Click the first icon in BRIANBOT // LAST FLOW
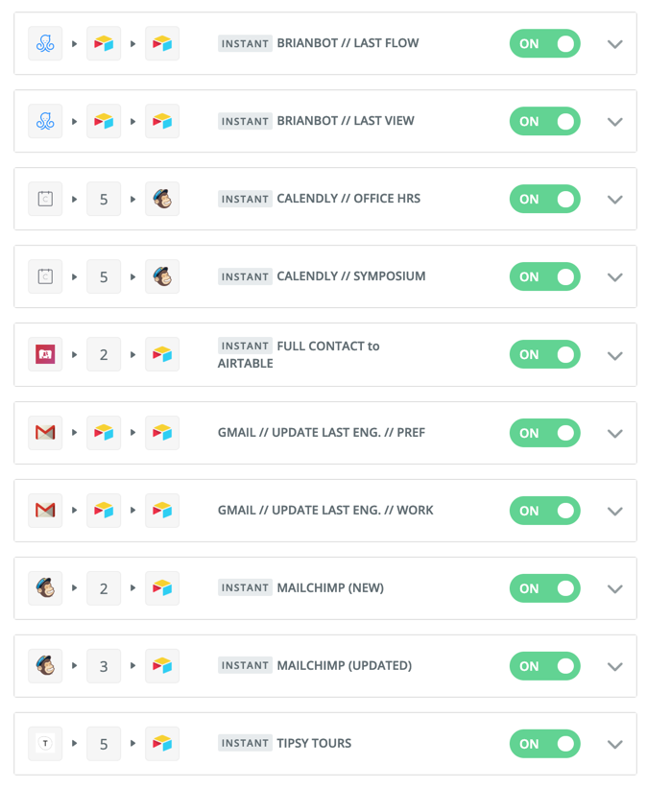 pyautogui.click(x=45, y=44)
